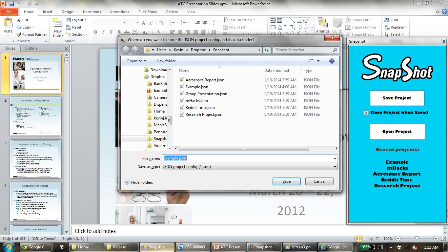The image size is (448, 252).
Task: Click the Cut scissors icon
Action: 19,20
